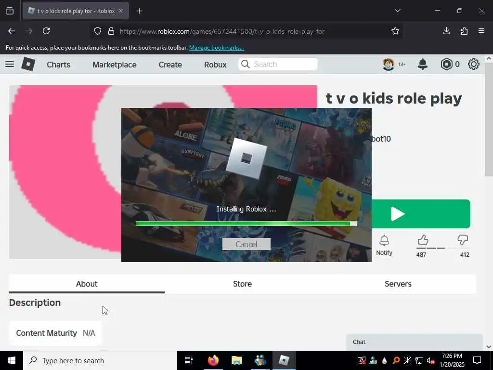The image size is (493, 370).
Task: Open the notifications bell in Roblox header
Action: click(423, 64)
